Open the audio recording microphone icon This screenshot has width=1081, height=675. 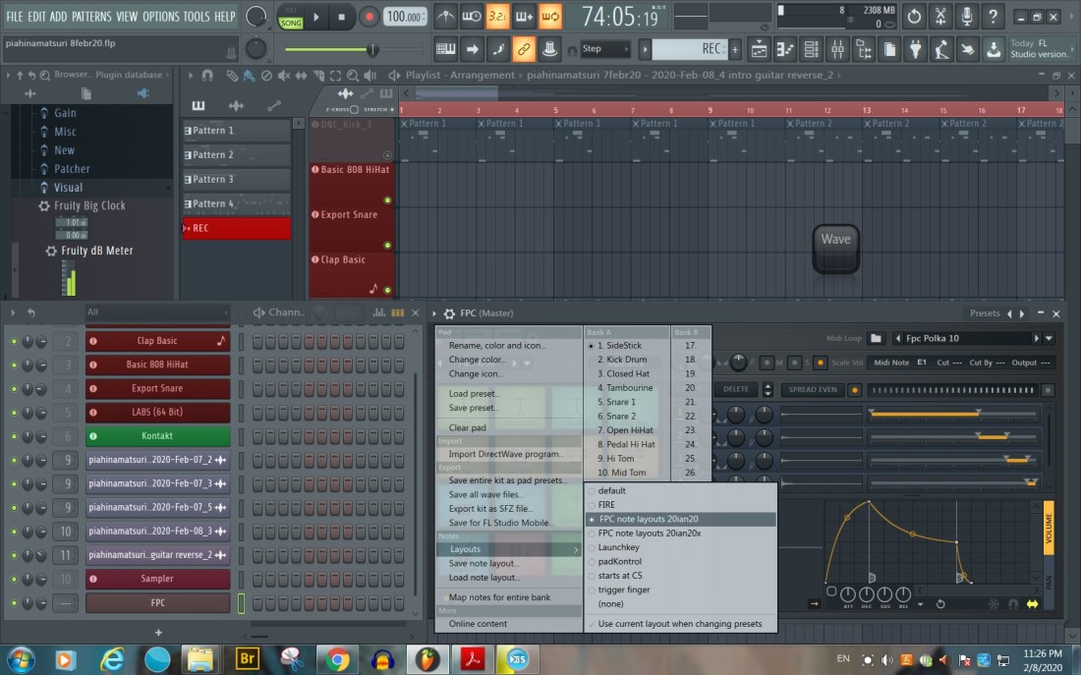(x=967, y=17)
